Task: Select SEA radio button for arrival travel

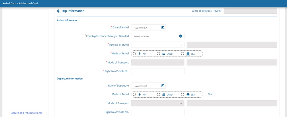Action: pos(182,54)
